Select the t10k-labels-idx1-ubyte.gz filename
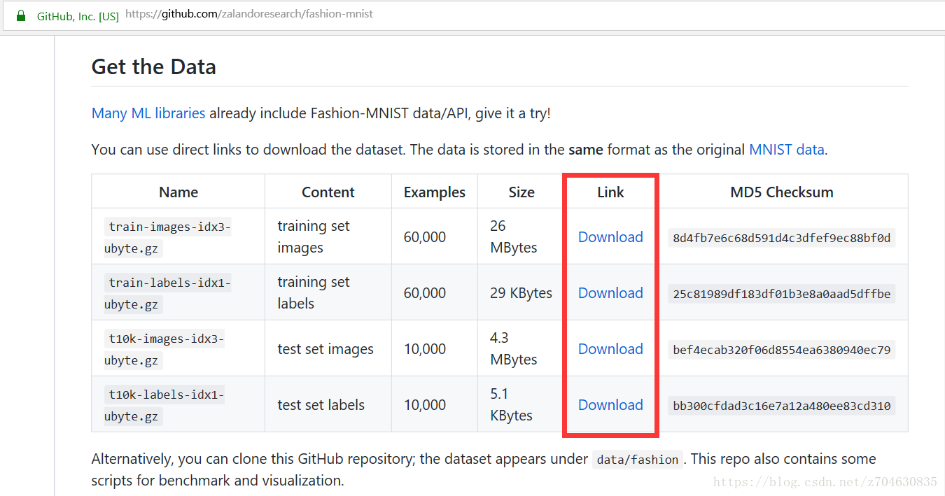Image resolution: width=945 pixels, height=496 pixels. pyautogui.click(x=165, y=405)
